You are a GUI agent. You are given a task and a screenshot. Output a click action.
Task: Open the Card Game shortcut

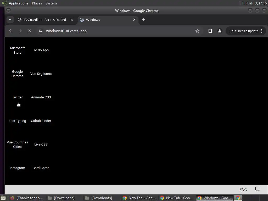tap(41, 168)
